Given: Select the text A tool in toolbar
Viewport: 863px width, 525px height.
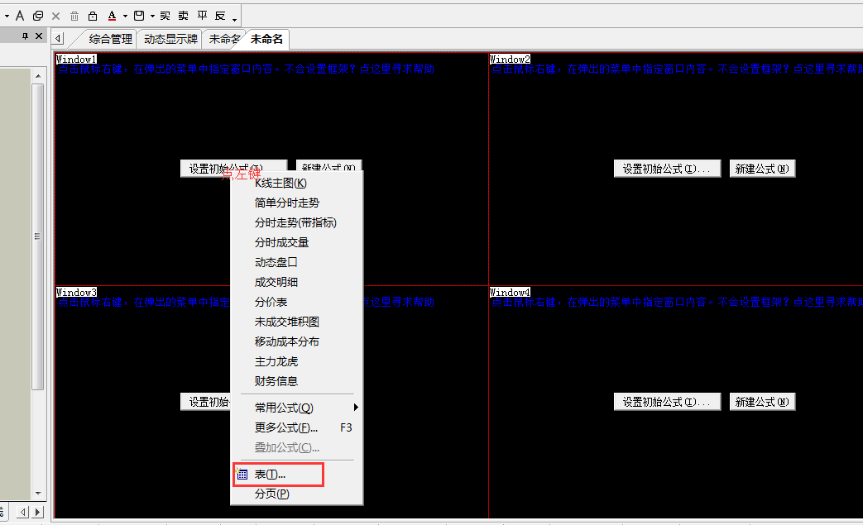Looking at the screenshot, I should pyautogui.click(x=20, y=16).
